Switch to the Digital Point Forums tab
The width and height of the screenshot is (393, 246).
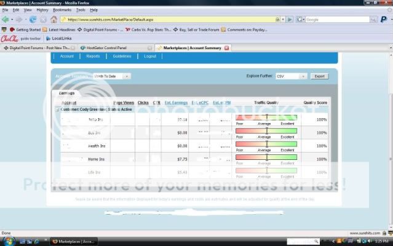coord(39,48)
